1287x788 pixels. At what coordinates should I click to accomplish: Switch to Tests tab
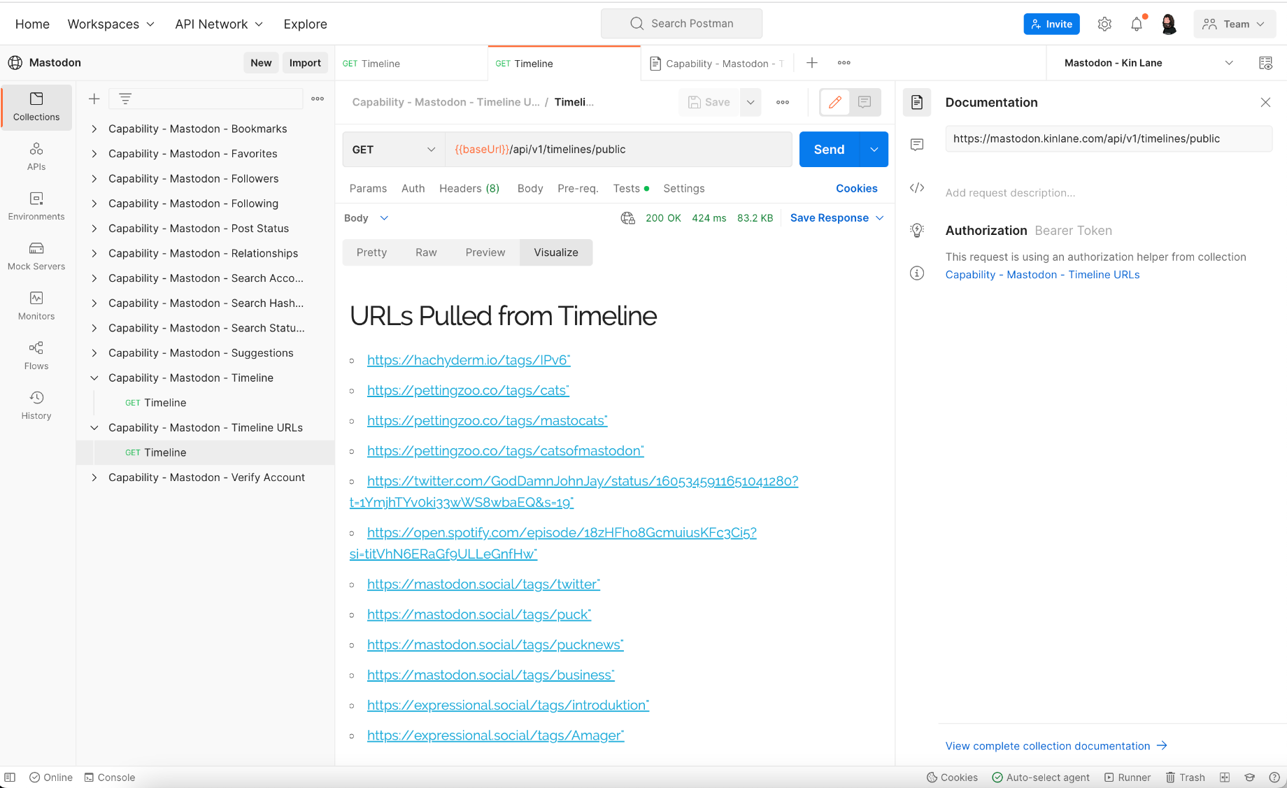(631, 189)
